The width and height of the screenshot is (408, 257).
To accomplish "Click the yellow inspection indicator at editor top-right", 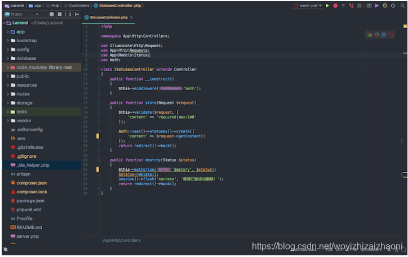I will [x=405, y=26].
